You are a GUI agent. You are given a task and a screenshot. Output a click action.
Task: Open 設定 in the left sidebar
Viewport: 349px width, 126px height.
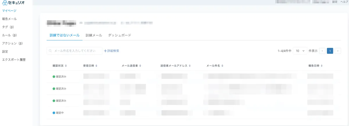tap(5, 51)
